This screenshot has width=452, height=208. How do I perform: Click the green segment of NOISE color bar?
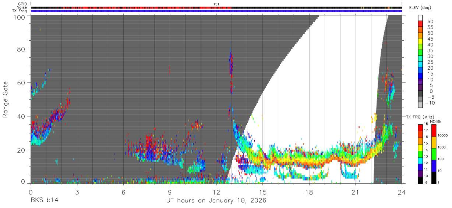point(434,154)
